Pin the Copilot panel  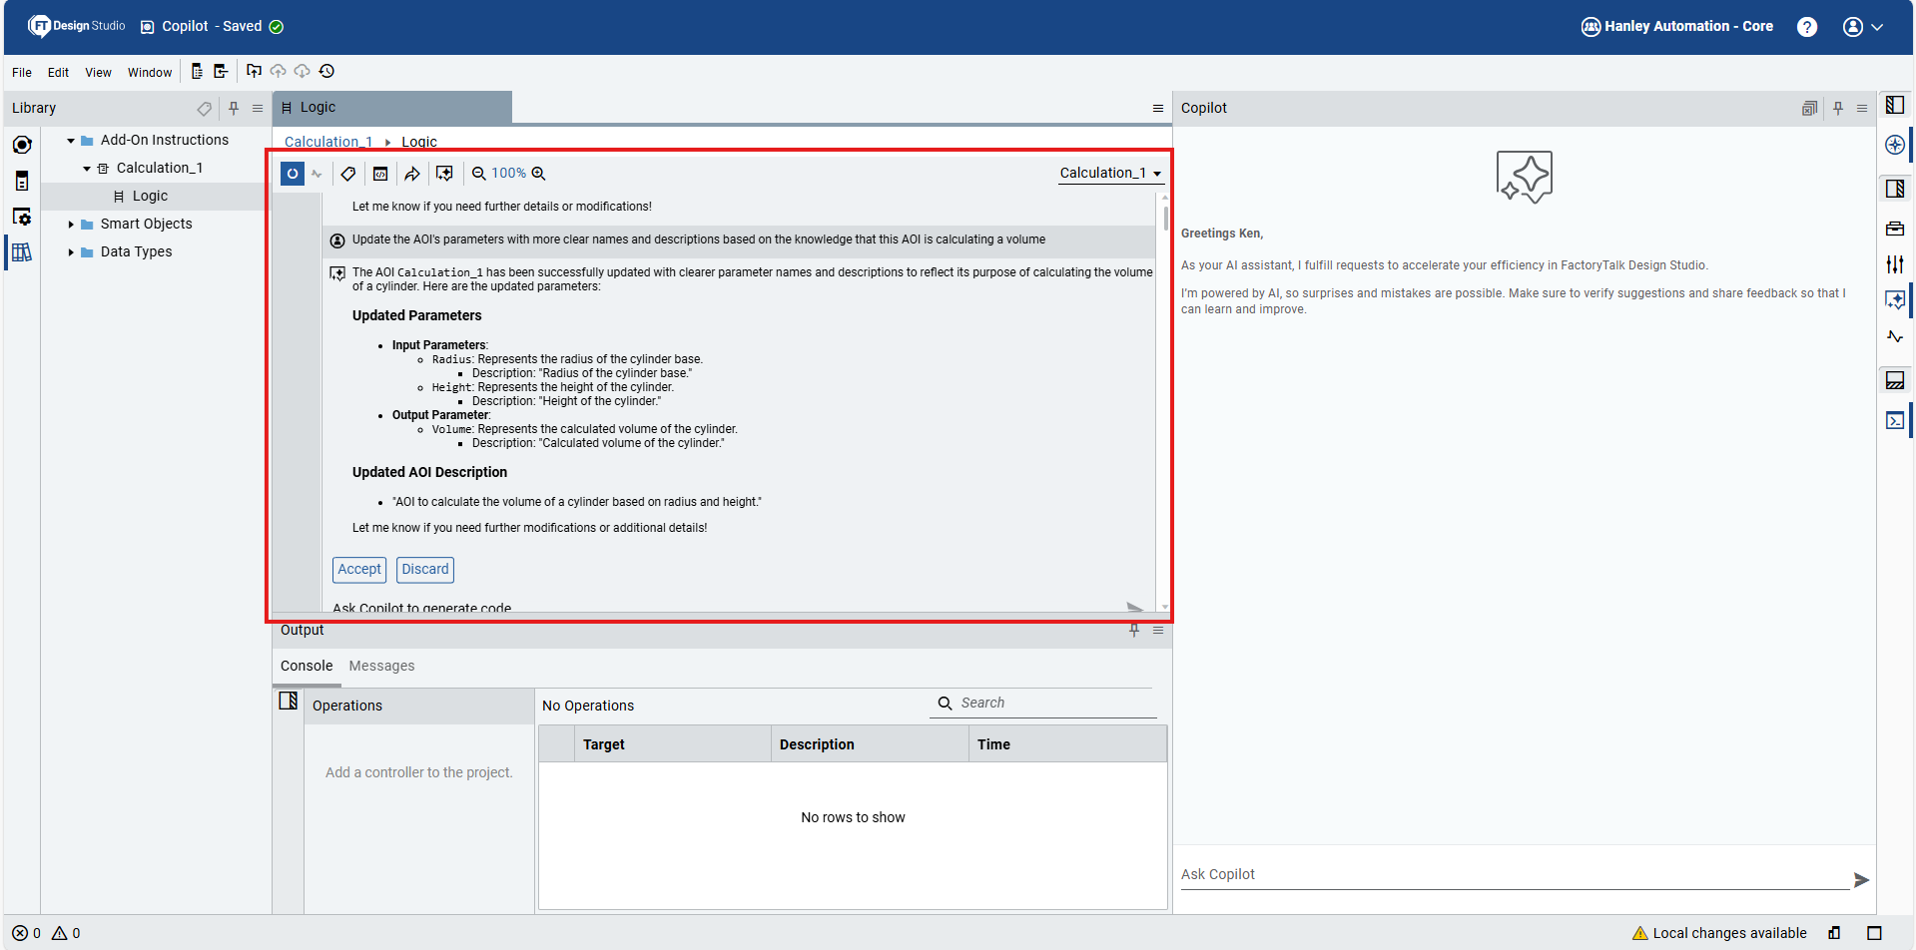pyautogui.click(x=1838, y=108)
